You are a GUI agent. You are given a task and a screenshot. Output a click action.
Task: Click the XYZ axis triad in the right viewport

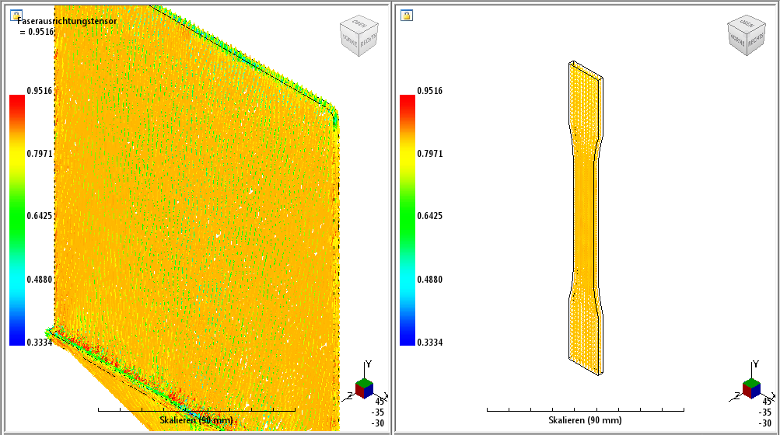click(x=751, y=383)
